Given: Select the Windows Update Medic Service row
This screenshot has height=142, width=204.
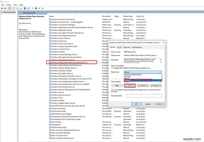Looking at the screenshot, I should pos(79,103).
